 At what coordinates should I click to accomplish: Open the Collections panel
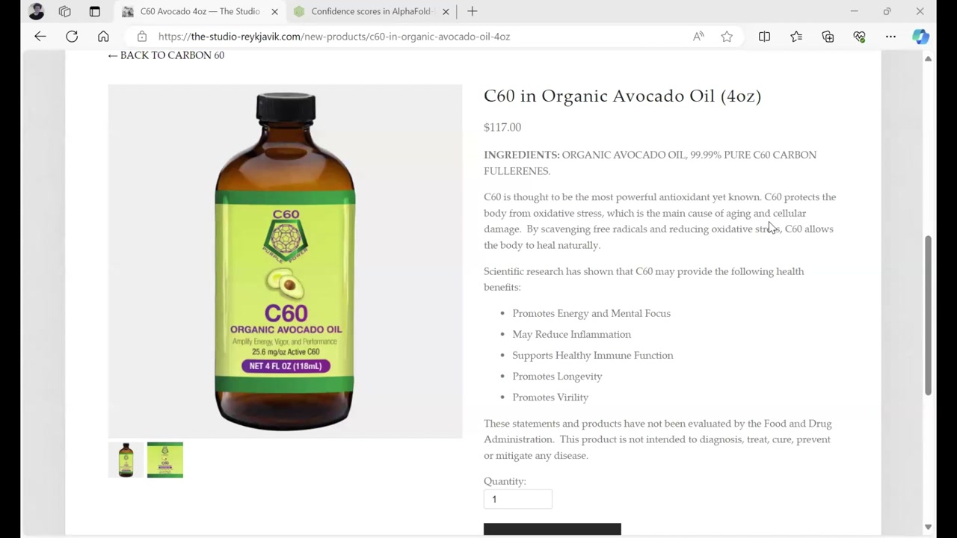(828, 36)
